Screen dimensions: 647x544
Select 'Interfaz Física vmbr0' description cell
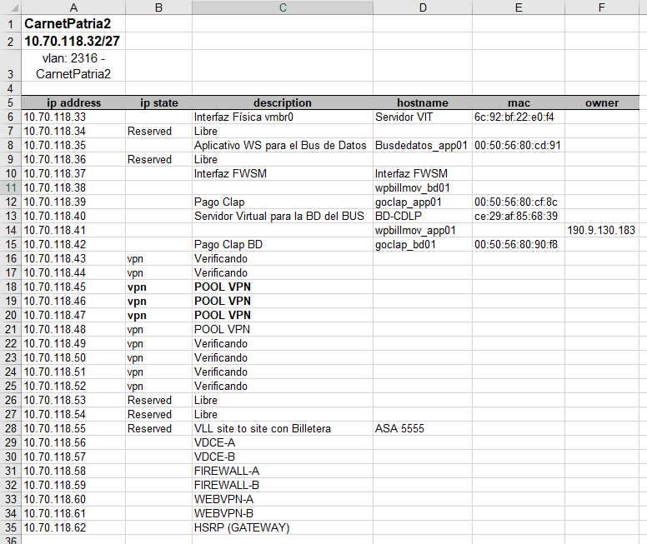click(283, 117)
